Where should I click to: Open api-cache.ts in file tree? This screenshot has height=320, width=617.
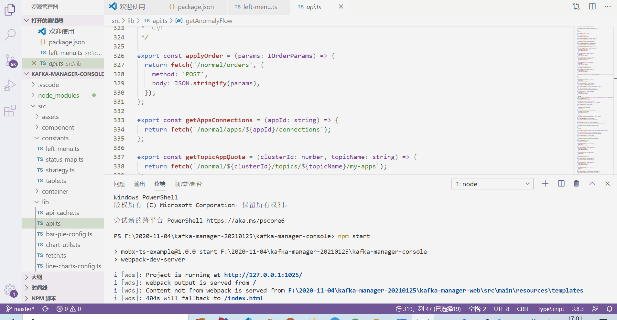(x=63, y=213)
